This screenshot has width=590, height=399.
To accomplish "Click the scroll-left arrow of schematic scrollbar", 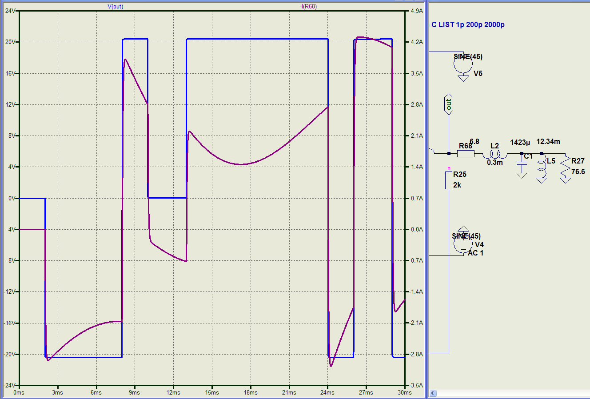I will coord(433,393).
